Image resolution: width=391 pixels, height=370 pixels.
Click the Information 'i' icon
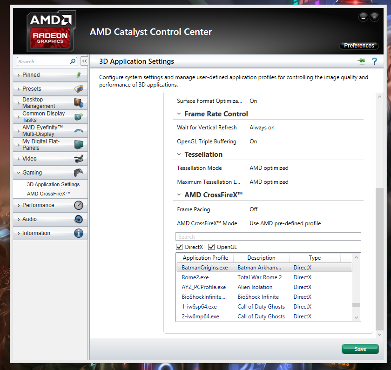coord(79,233)
